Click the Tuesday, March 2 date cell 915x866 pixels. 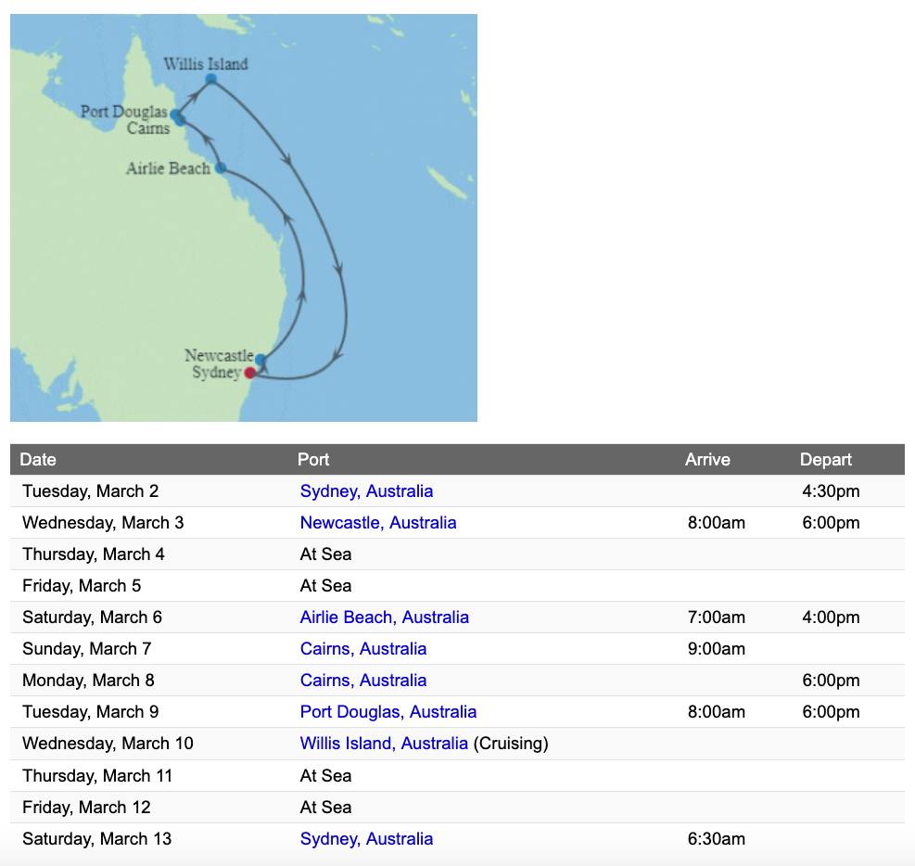click(90, 491)
